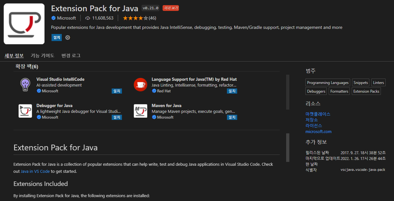Click the install count 11,608,563
Screen dimensions: 394x201
coord(103,18)
